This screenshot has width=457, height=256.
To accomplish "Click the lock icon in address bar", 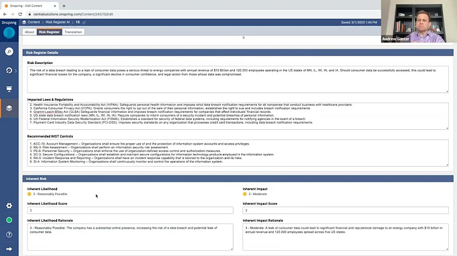I will pos(29,14).
